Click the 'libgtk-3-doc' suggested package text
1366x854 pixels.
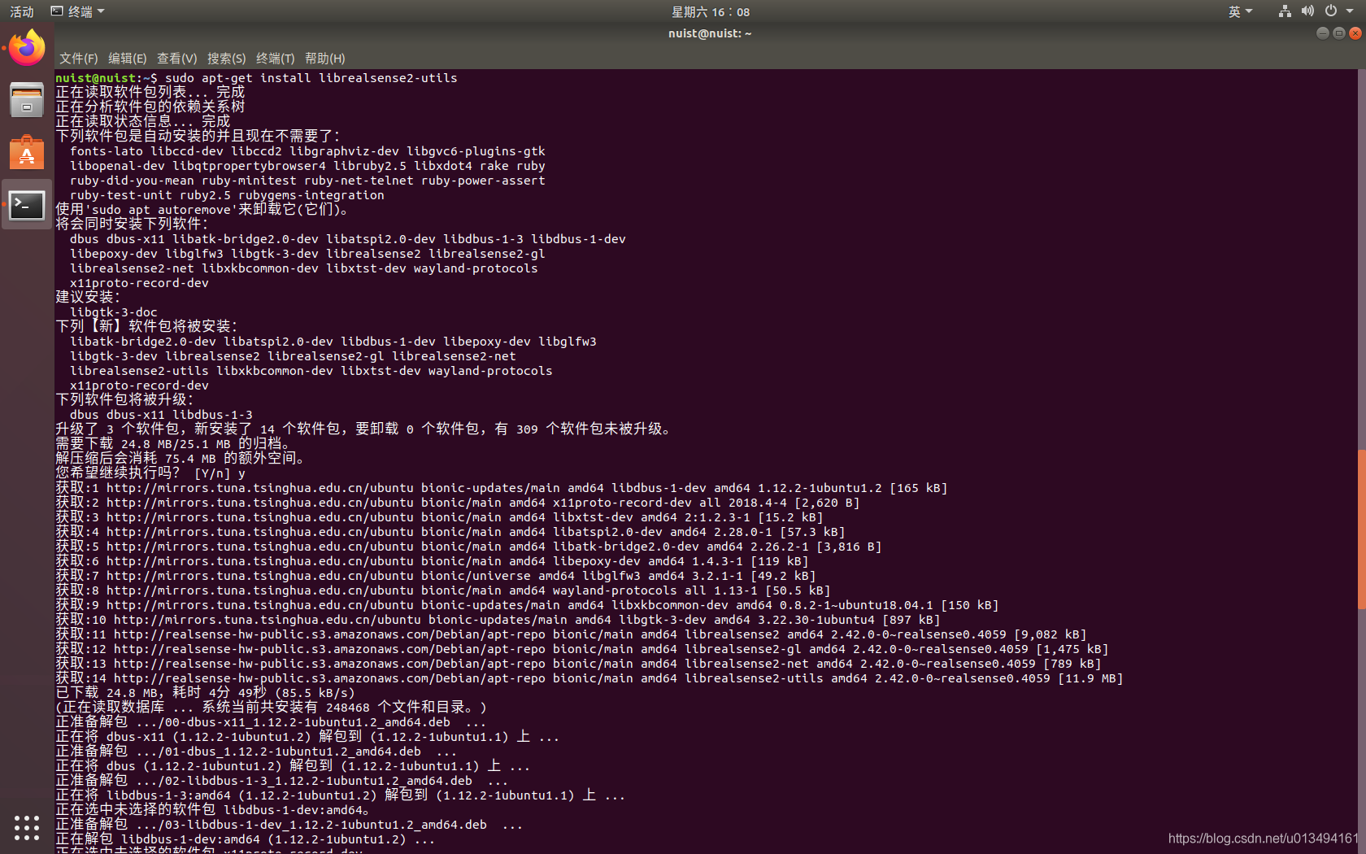(114, 312)
